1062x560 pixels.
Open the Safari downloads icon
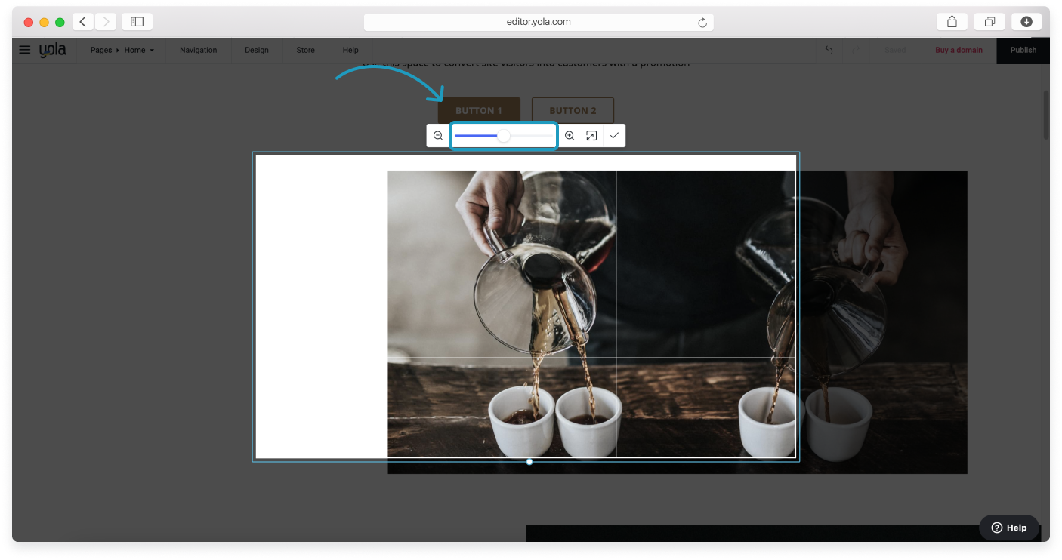click(1026, 22)
